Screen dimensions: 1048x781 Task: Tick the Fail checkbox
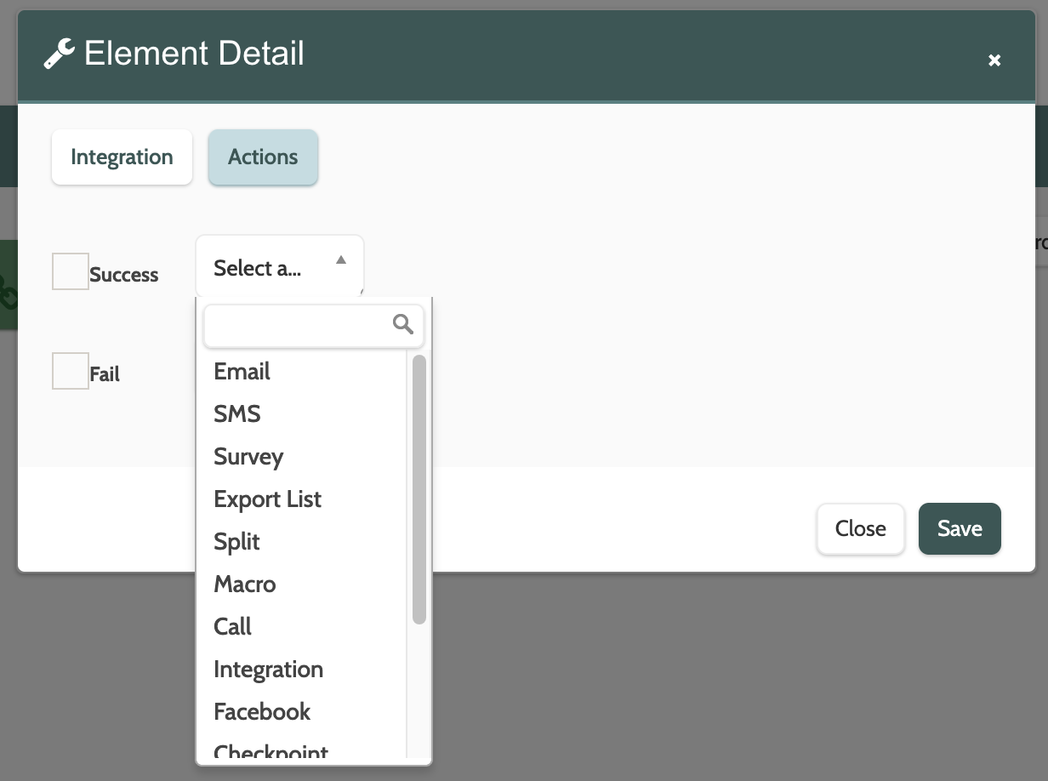71,371
